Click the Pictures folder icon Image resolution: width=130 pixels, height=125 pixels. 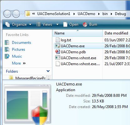7,49
